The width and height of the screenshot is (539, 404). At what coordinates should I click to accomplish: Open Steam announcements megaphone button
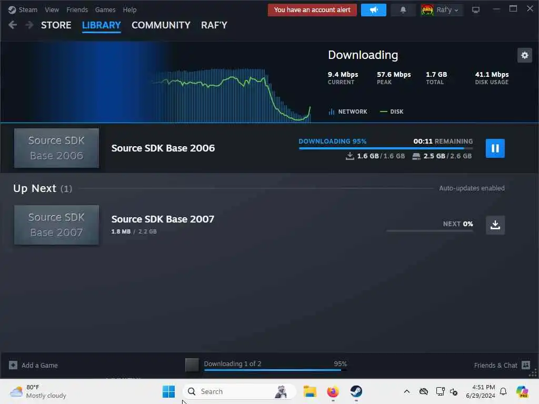374,10
